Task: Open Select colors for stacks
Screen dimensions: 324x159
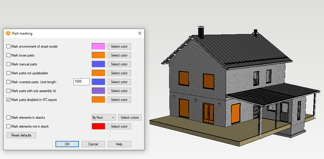Action: (130, 118)
